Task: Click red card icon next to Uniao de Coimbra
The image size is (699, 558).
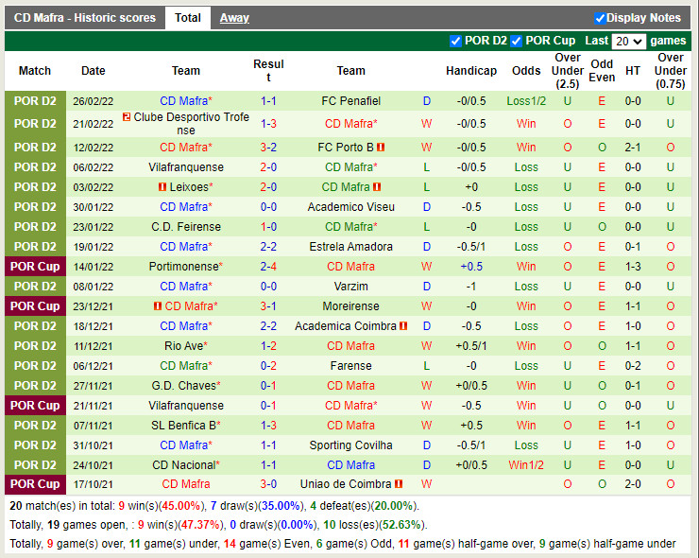Action: (x=399, y=484)
